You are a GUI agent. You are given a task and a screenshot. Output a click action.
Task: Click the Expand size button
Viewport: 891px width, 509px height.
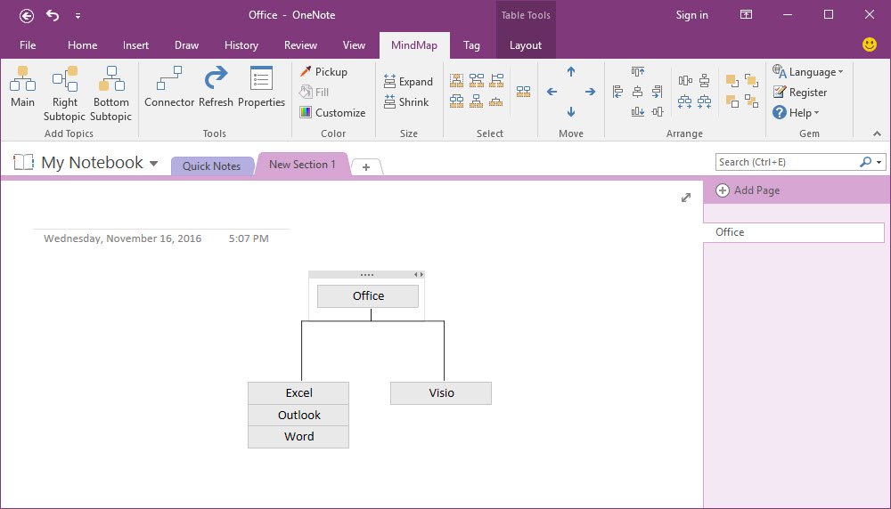point(409,82)
